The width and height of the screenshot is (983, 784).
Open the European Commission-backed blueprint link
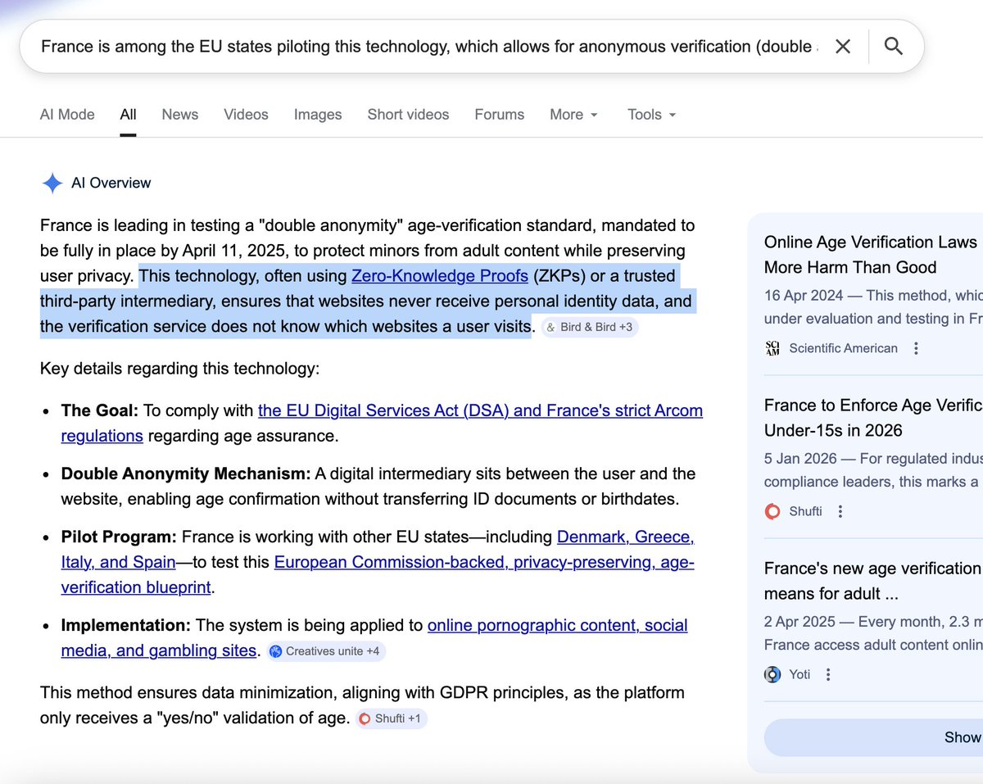point(484,563)
